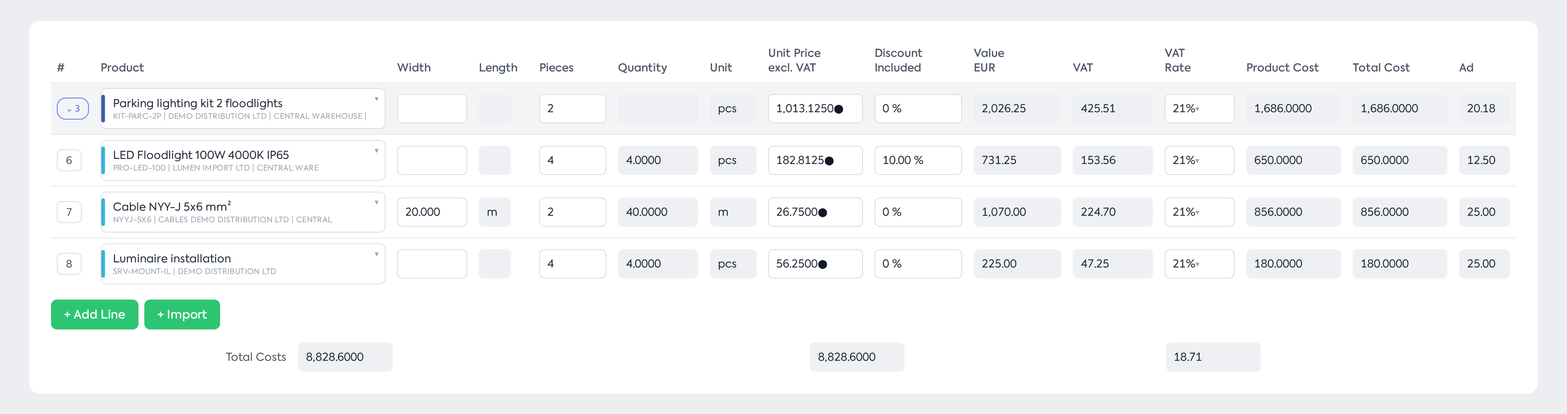
Task: Select row number 8 badge
Action: pos(69,264)
